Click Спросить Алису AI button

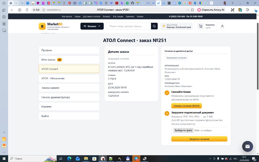[211, 10]
